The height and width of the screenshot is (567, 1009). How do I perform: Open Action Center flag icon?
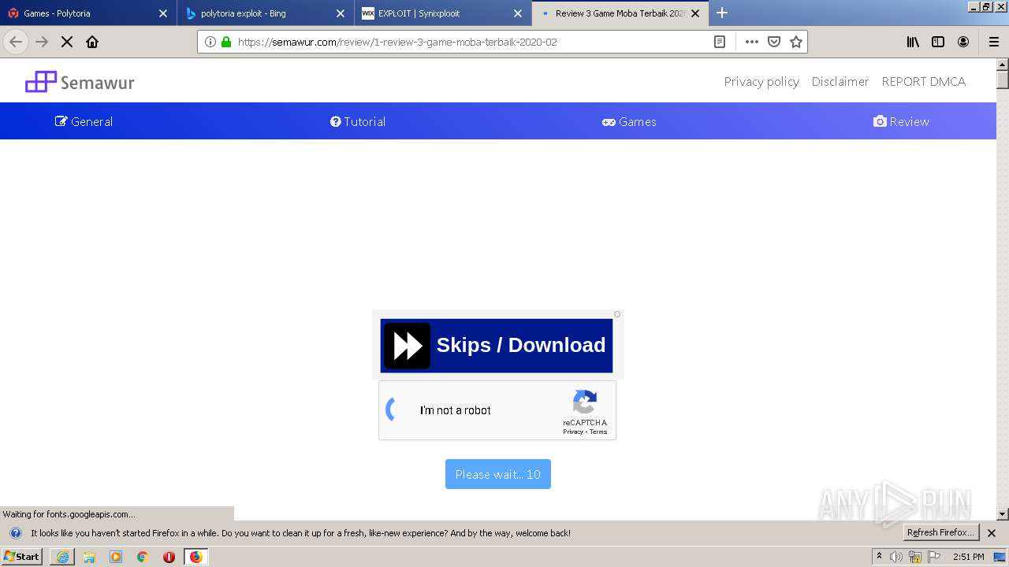tap(934, 557)
